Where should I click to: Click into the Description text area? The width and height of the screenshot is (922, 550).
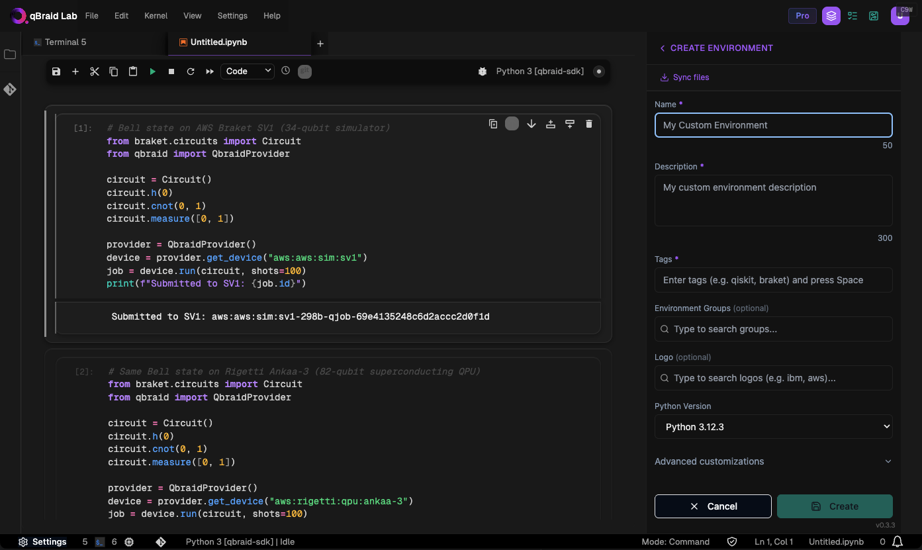coord(774,201)
